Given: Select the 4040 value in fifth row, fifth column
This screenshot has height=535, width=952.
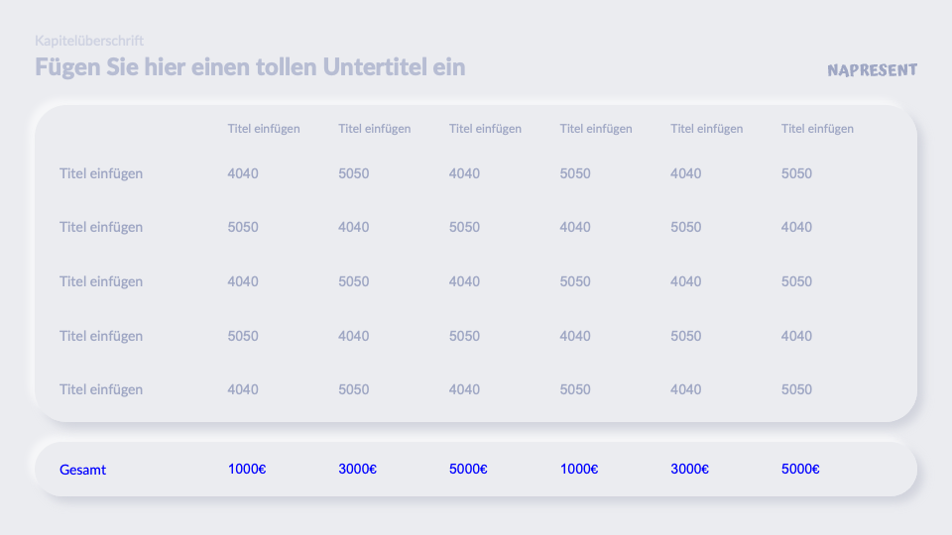Looking at the screenshot, I should click(685, 389).
